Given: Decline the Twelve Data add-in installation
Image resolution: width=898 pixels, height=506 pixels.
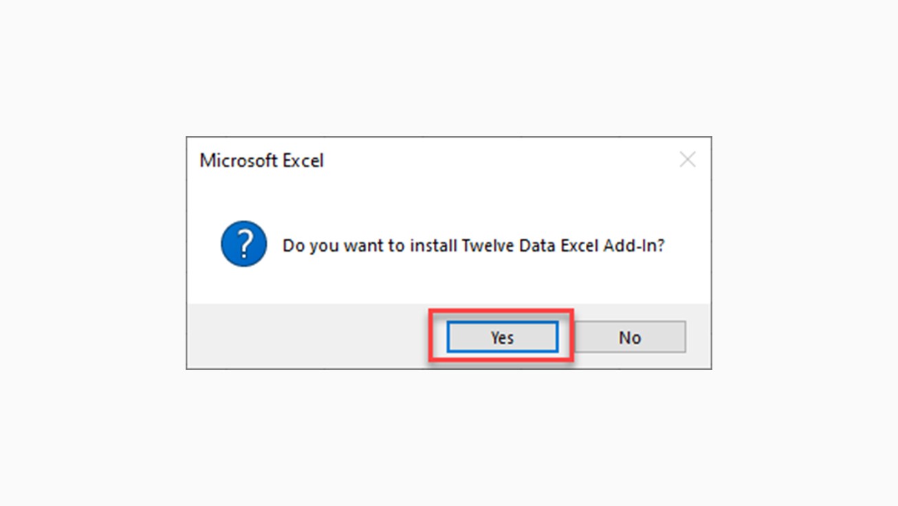Looking at the screenshot, I should pyautogui.click(x=630, y=338).
